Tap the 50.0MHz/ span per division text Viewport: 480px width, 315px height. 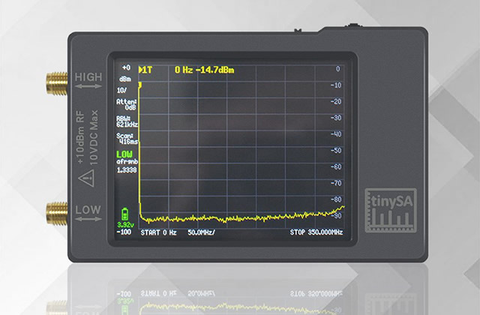(205, 232)
